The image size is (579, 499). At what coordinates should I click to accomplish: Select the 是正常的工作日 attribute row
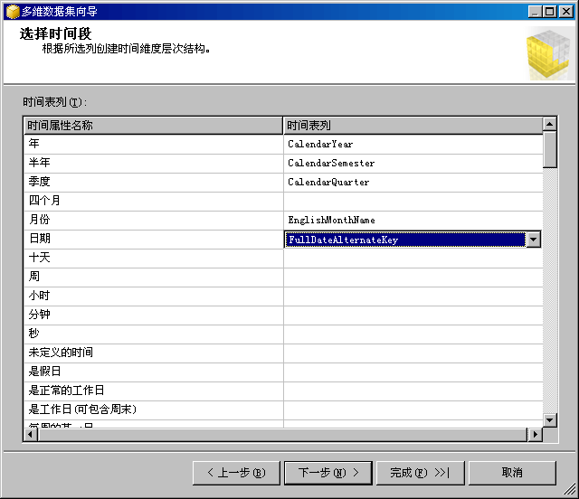point(153,391)
